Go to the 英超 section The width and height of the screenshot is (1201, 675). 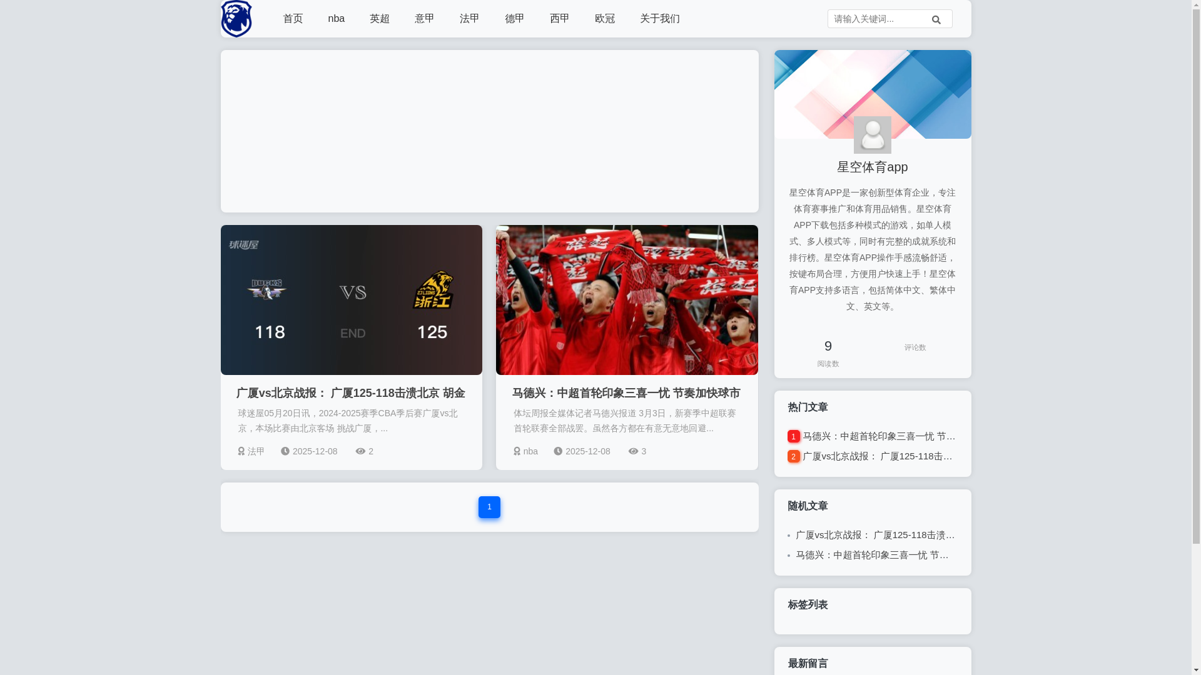coord(380,19)
